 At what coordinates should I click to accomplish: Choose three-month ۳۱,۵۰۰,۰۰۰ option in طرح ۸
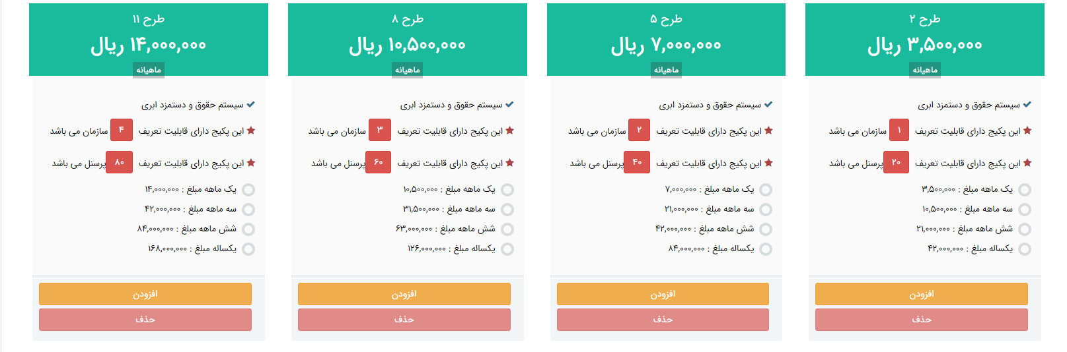tap(507, 210)
